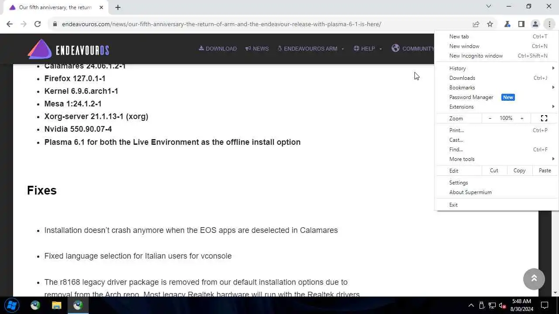Open the DOWNLOAD nav link
This screenshot has width=559, height=314.
pyautogui.click(x=217, y=48)
